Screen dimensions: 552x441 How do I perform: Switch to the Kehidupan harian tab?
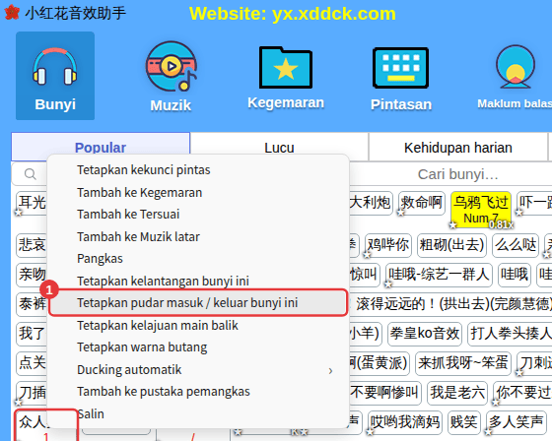coord(458,147)
